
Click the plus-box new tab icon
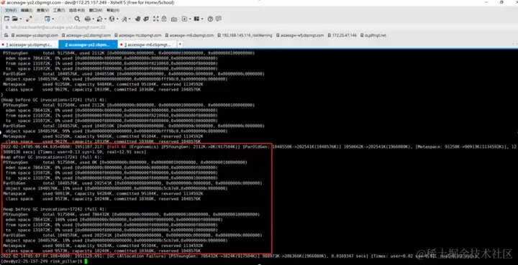point(185,19)
